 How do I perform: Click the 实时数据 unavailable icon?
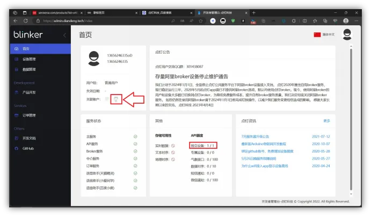[x=173, y=146]
